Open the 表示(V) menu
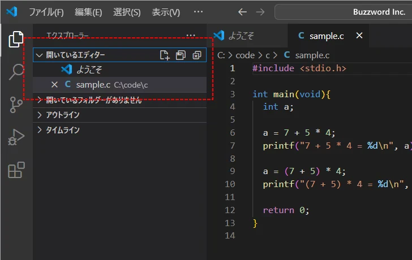Viewport: 412px width, 260px height. 166,12
